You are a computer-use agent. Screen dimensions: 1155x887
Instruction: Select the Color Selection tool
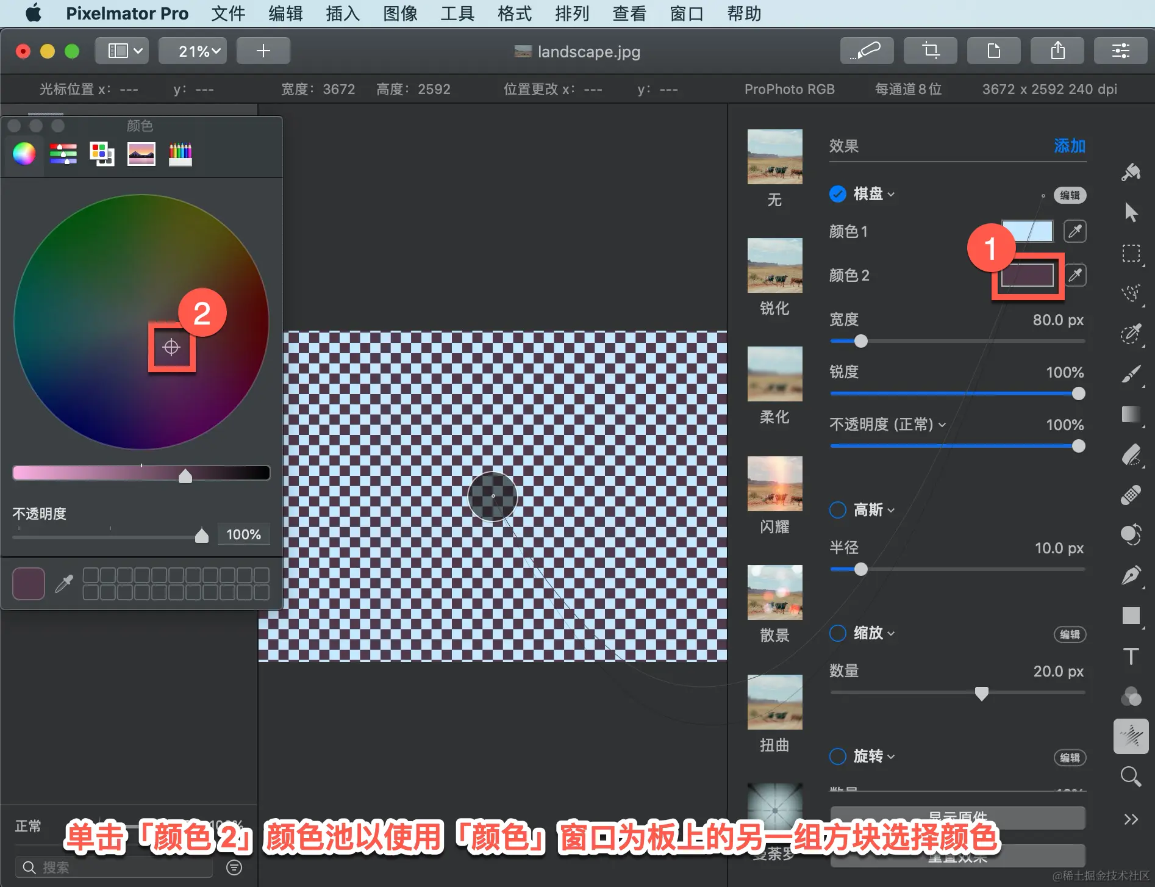(x=1131, y=334)
